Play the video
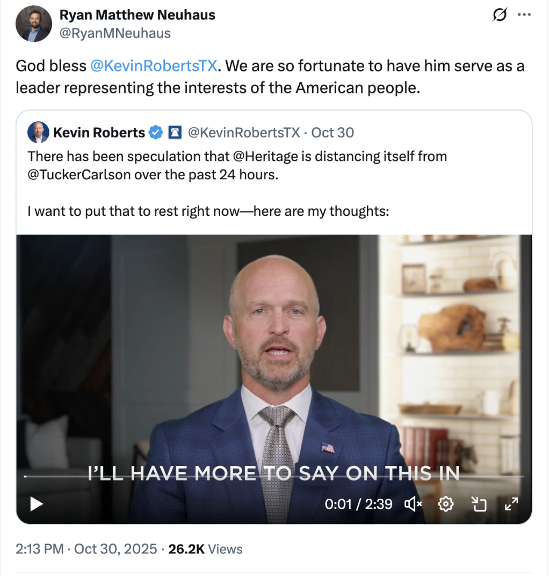The width and height of the screenshot is (550, 576). (36, 504)
